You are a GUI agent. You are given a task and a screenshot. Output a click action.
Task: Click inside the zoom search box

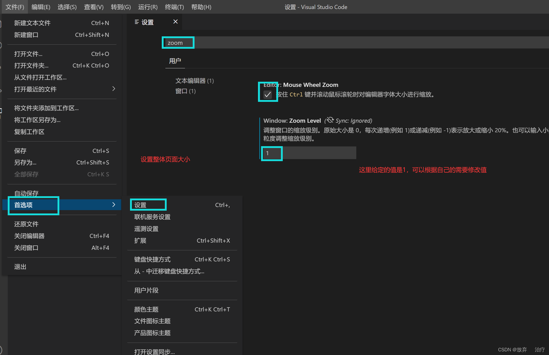click(x=178, y=43)
